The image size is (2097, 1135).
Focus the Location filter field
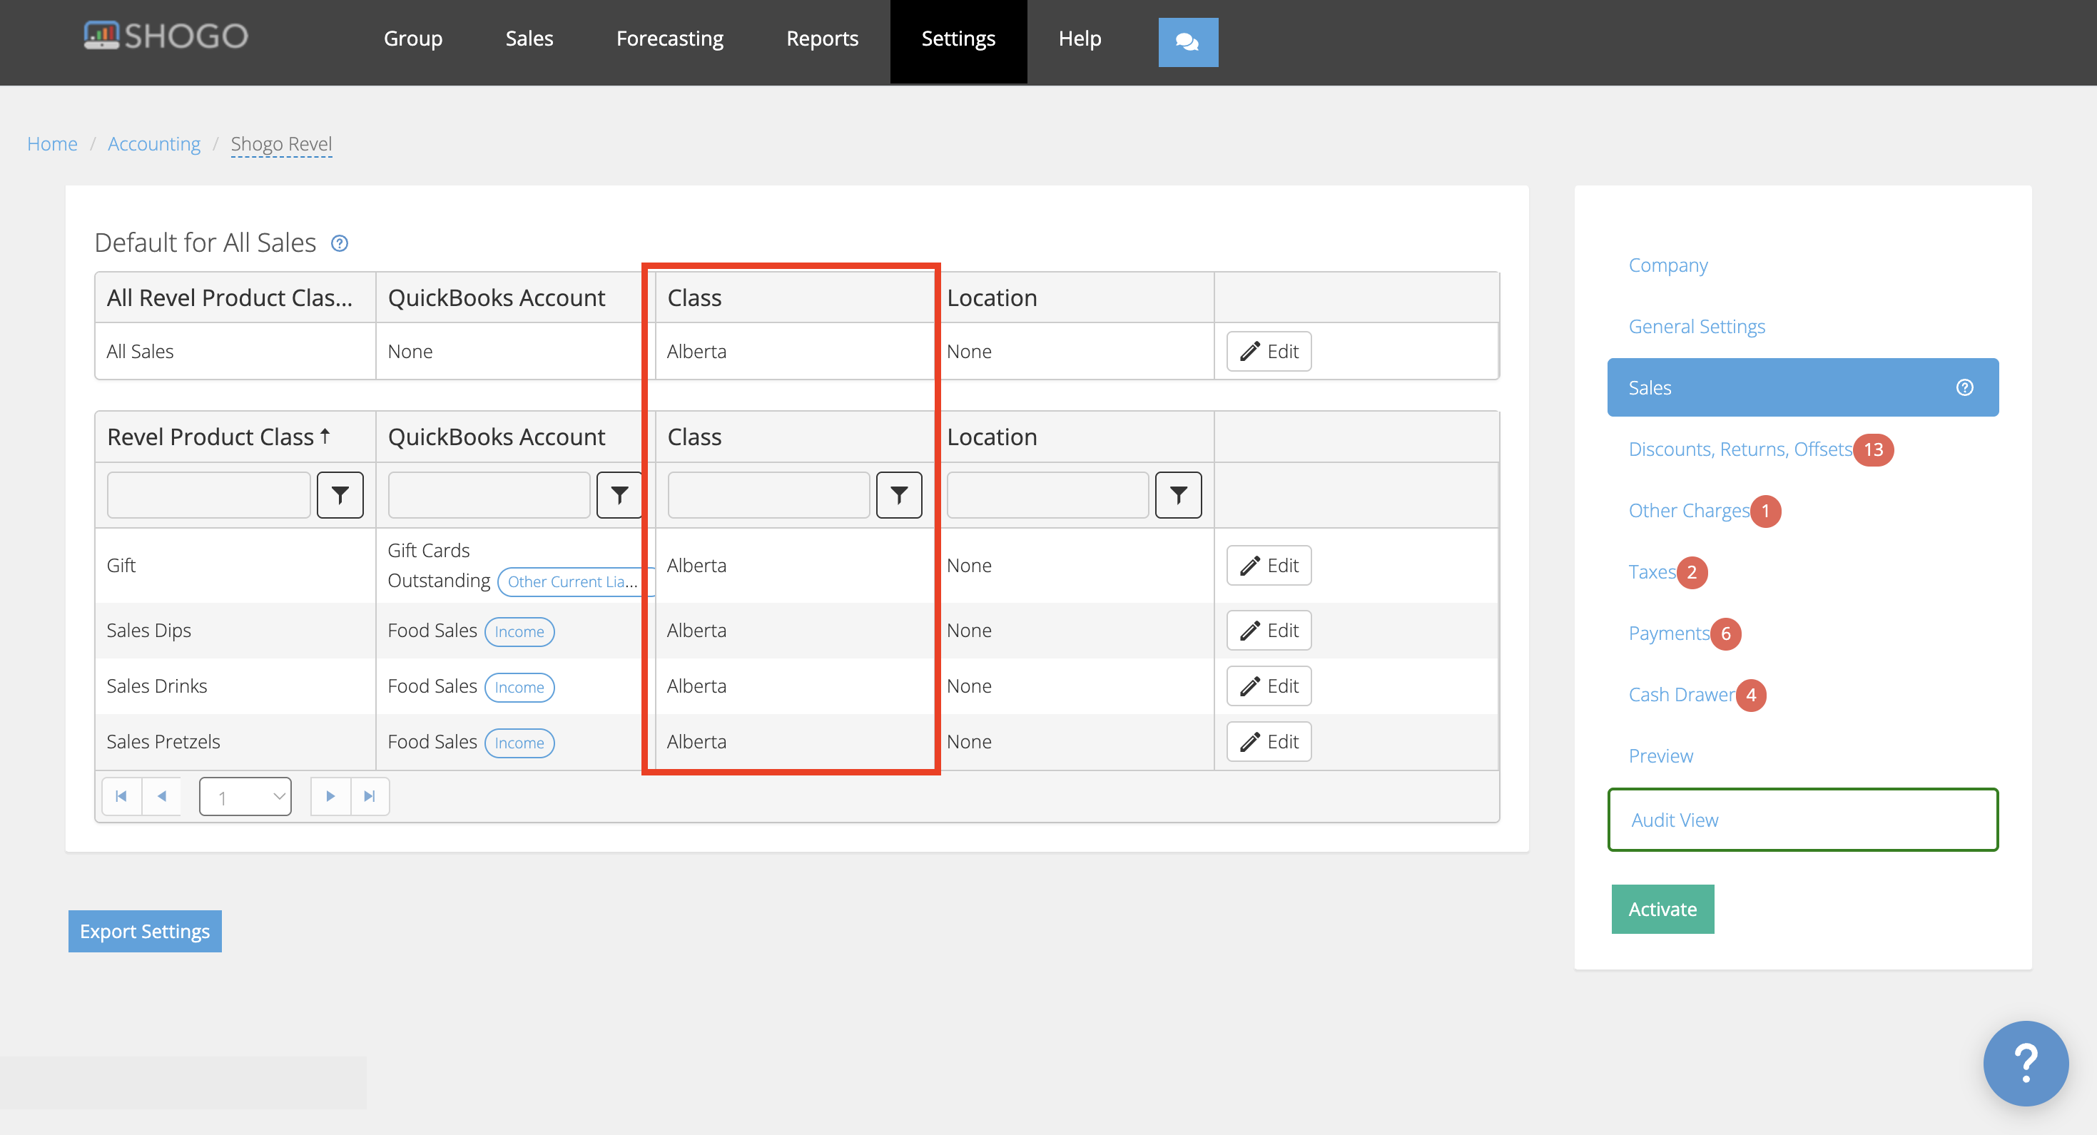click(1047, 495)
